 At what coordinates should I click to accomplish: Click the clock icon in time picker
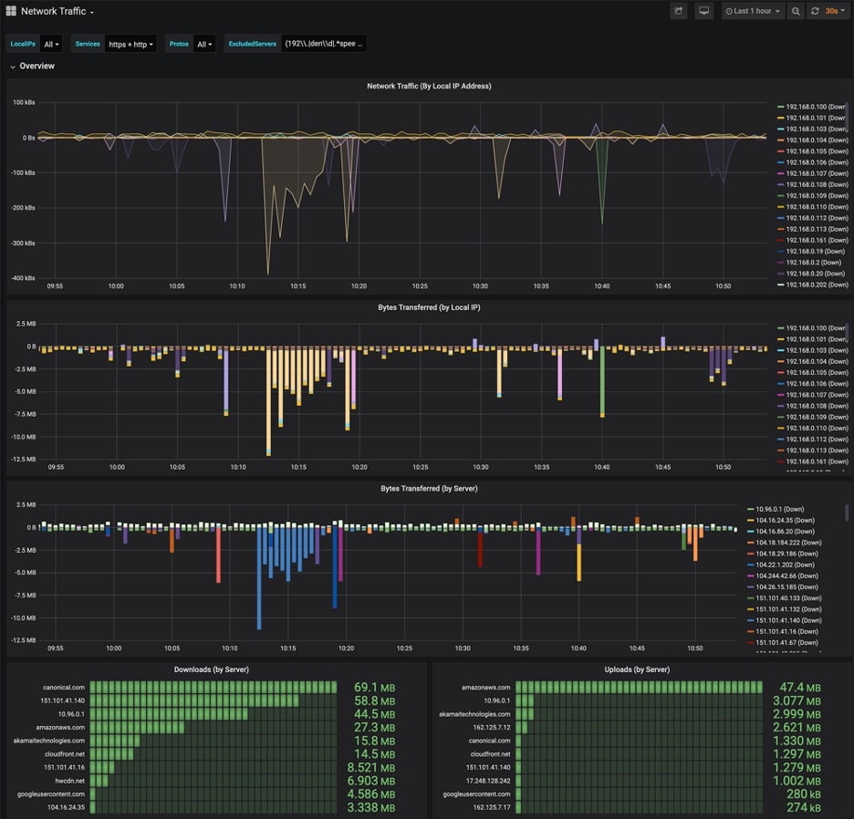coord(729,12)
